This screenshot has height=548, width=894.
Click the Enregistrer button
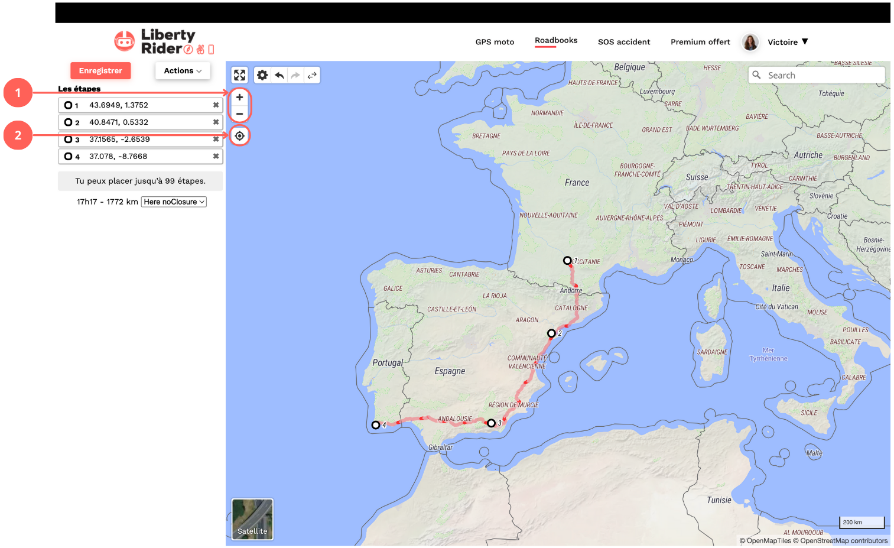pos(100,71)
